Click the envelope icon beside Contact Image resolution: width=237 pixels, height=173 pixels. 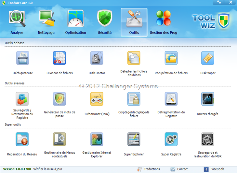click(x=173, y=169)
